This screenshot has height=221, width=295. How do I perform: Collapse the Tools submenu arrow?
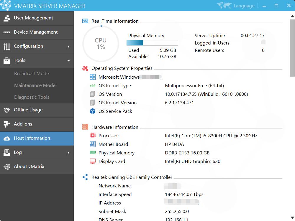pos(68,60)
